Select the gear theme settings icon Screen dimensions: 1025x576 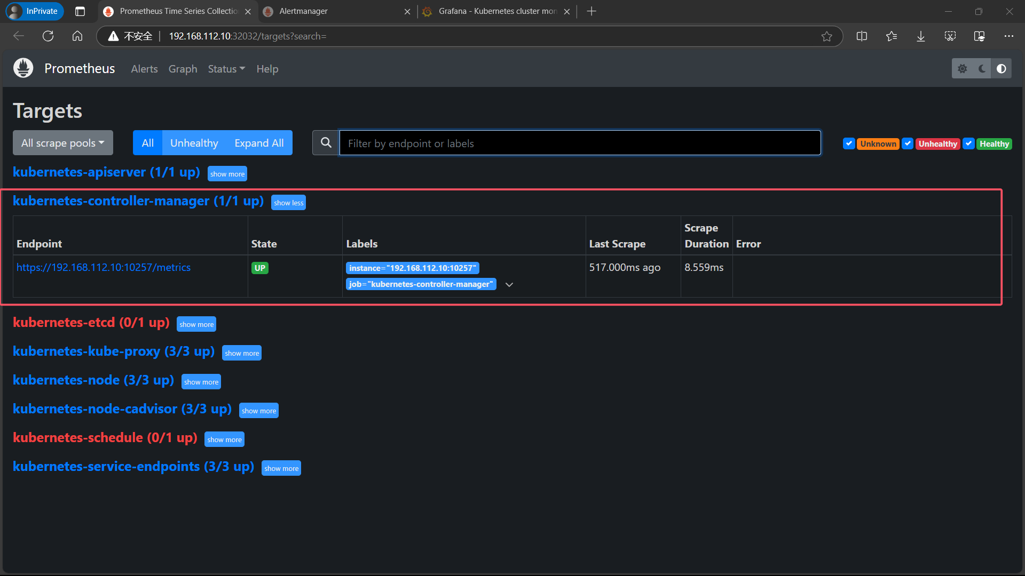962,69
